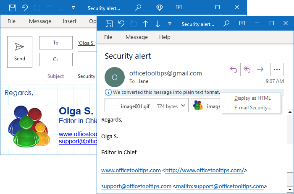
Task: Open www.officetooltips.com link in message body
Action: [131, 170]
